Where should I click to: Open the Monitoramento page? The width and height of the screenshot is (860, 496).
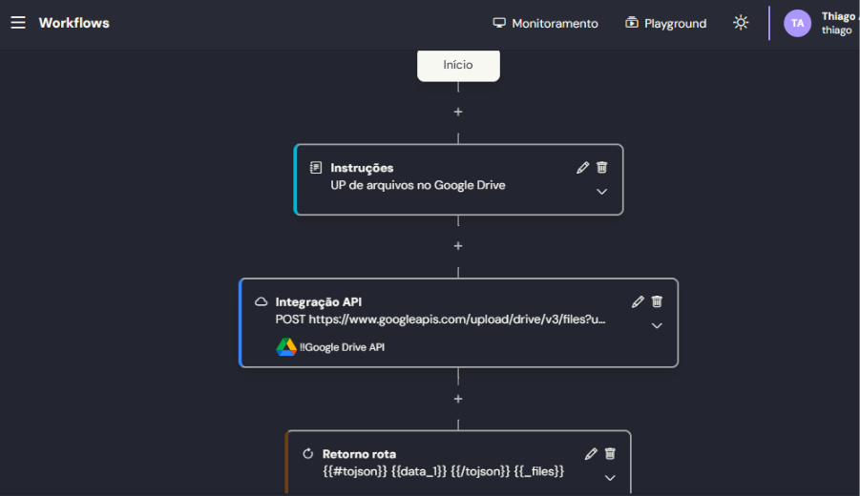pos(545,23)
